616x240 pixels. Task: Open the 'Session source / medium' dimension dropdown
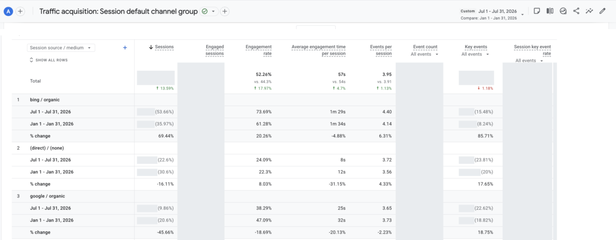pos(61,48)
